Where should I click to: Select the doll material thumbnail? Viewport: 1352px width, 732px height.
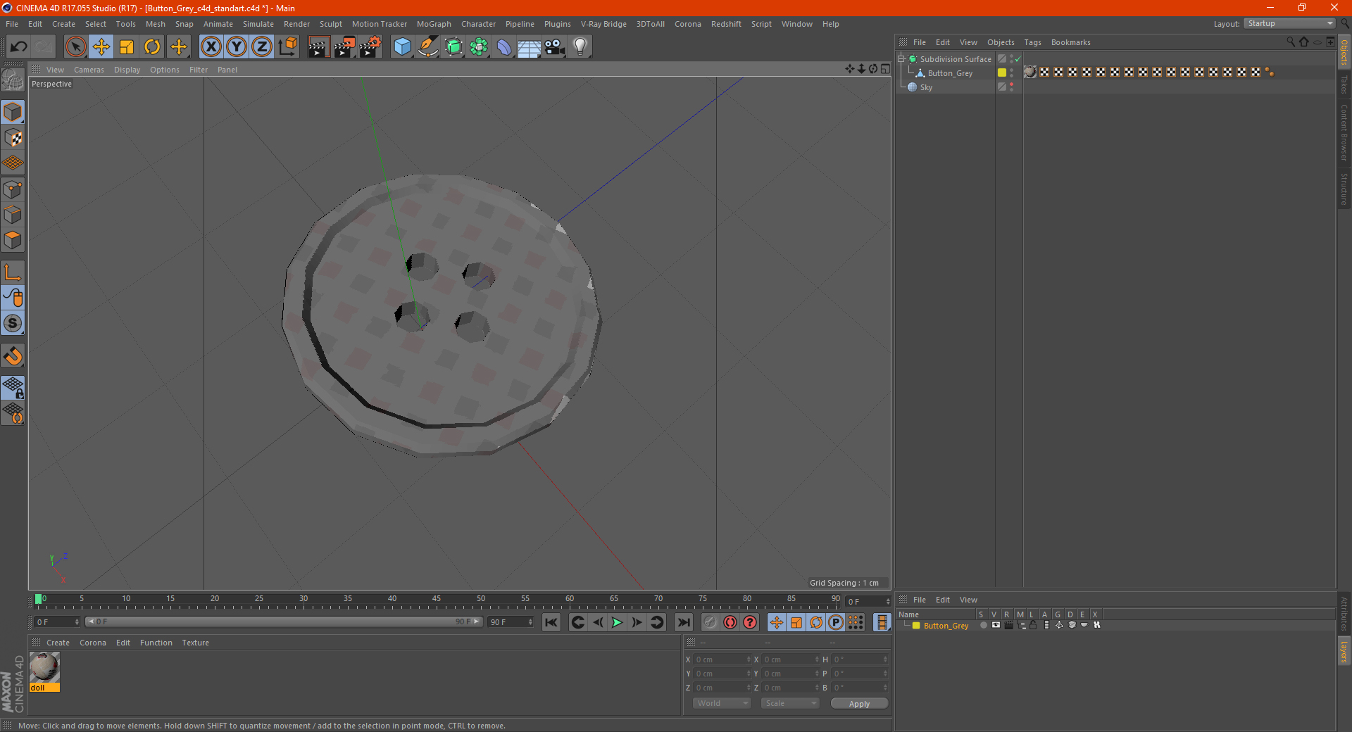coord(44,667)
